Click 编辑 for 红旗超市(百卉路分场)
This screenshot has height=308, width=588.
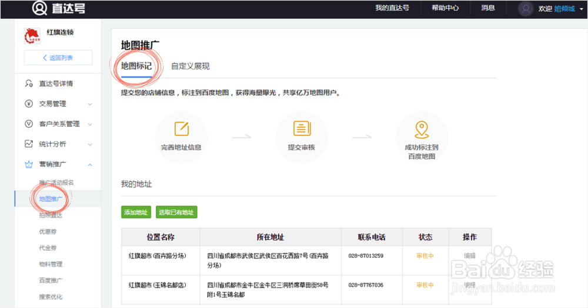[469, 256]
